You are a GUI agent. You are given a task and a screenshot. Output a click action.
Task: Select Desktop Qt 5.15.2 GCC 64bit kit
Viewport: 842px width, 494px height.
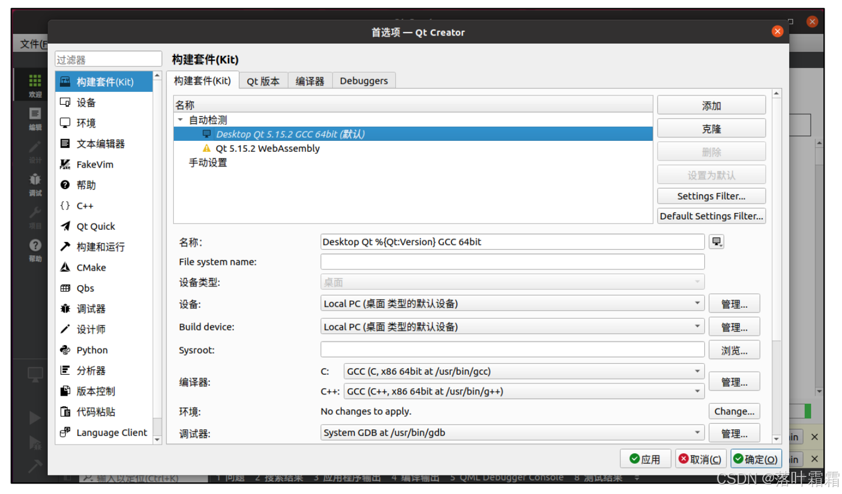(413, 134)
